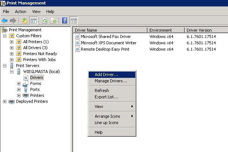Click the Deployed Printers node icon
This screenshot has width=228, height=152.
pos(12,101)
